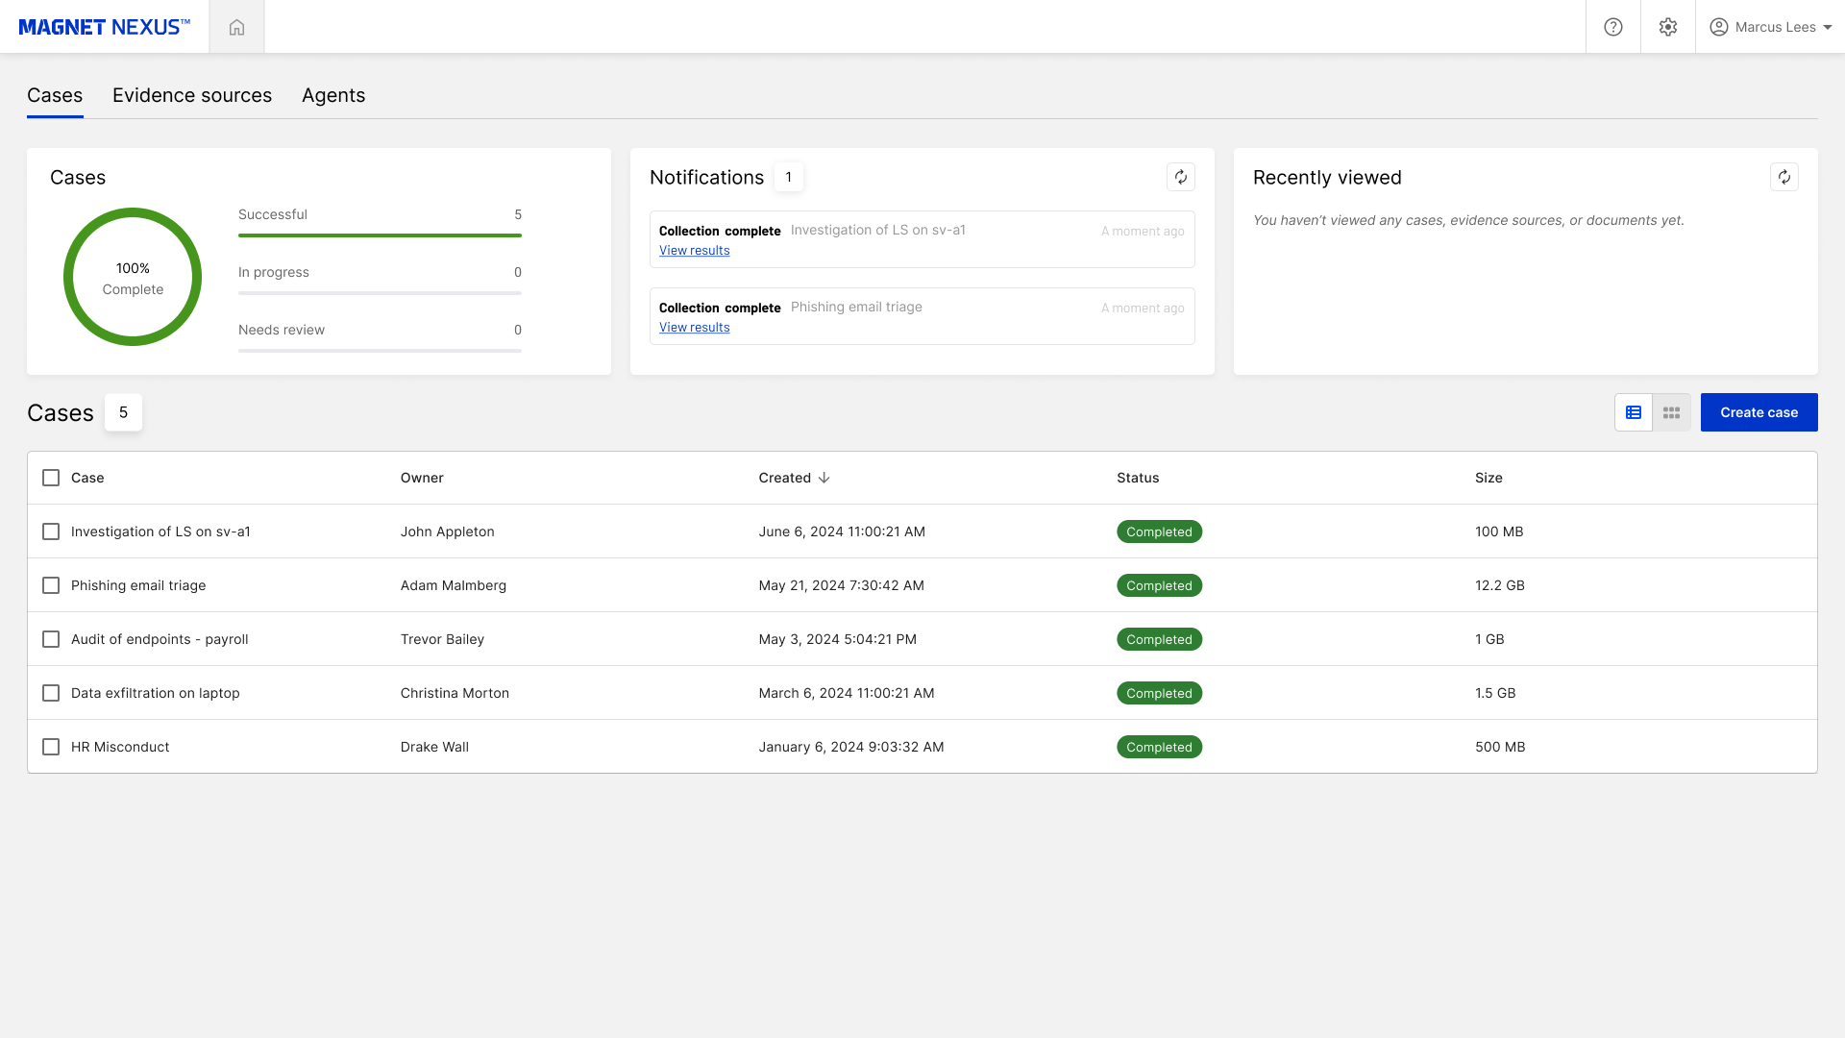Check the select-all checkbox in the Case header
The image size is (1845, 1038).
[x=51, y=477]
